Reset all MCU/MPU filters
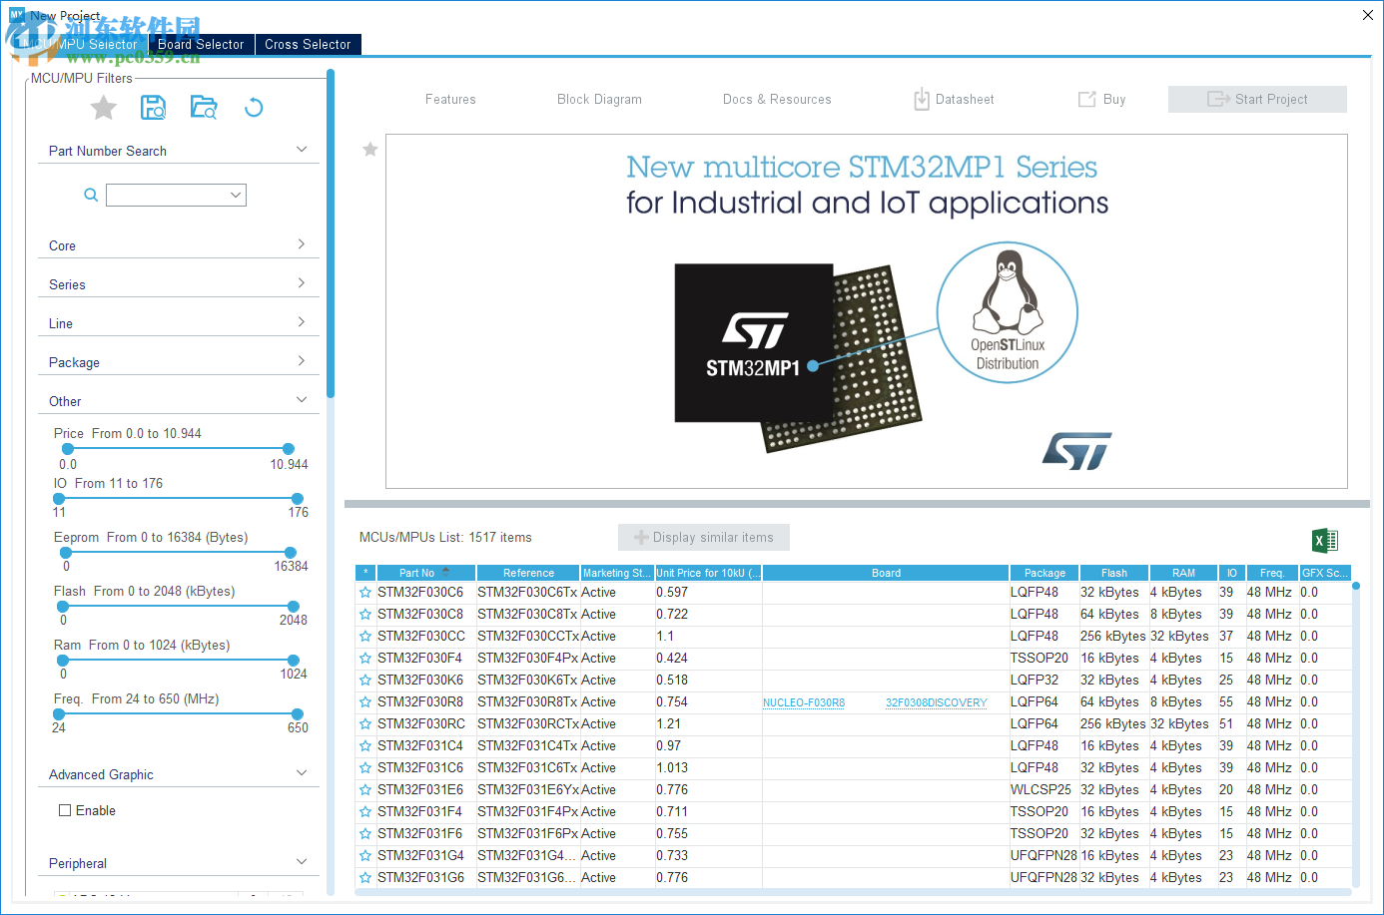 (254, 107)
